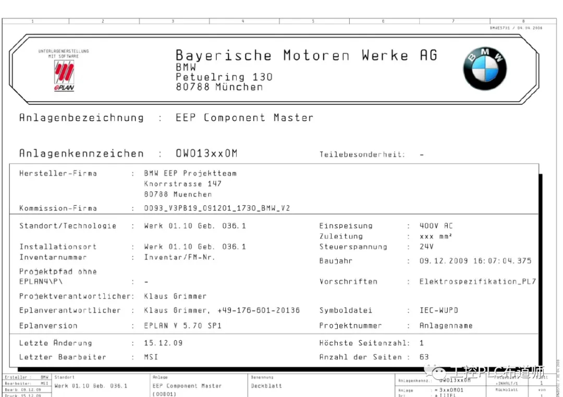Click the "Inventarnummer" label
The width and height of the screenshot is (563, 397).
click(53, 257)
